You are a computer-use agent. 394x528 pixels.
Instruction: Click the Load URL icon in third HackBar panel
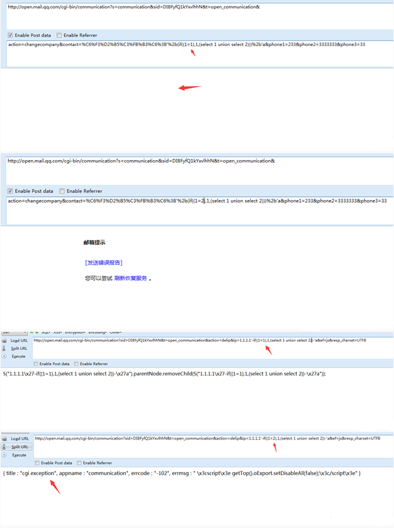5,341
